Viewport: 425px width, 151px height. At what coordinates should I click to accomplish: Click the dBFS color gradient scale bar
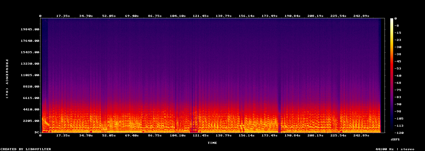[392, 75]
